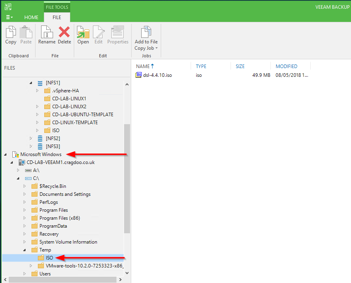Click the FILE TOOLS contextual tab header
Image resolution: width=351 pixels, height=283 pixels.
57,7
